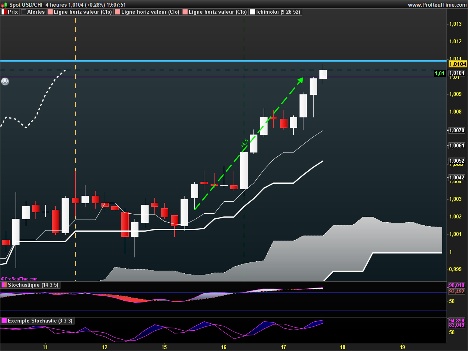This screenshot has width=468, height=351.
Task: Click the Stochastique (14 3 5) color swatch
Action: 4,285
